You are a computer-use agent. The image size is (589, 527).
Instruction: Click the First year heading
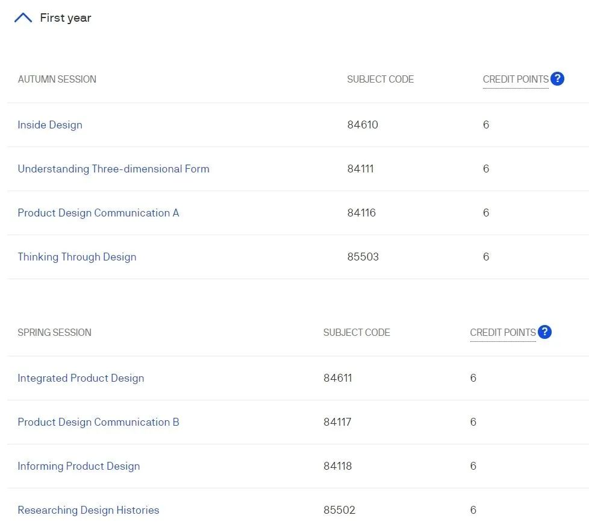coord(66,17)
